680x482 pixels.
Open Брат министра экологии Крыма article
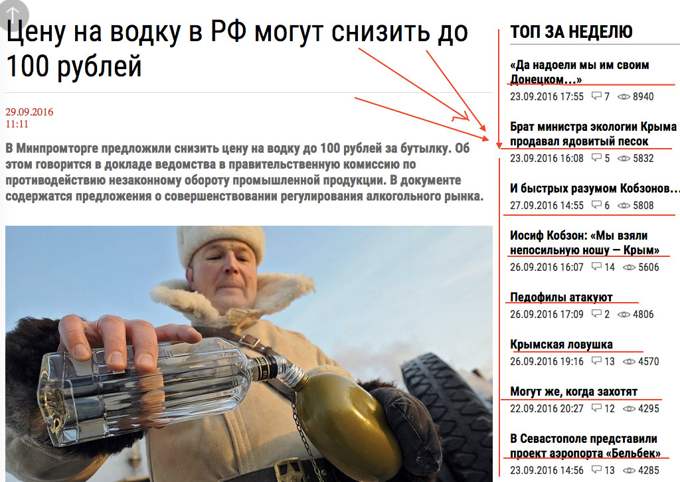(593, 133)
